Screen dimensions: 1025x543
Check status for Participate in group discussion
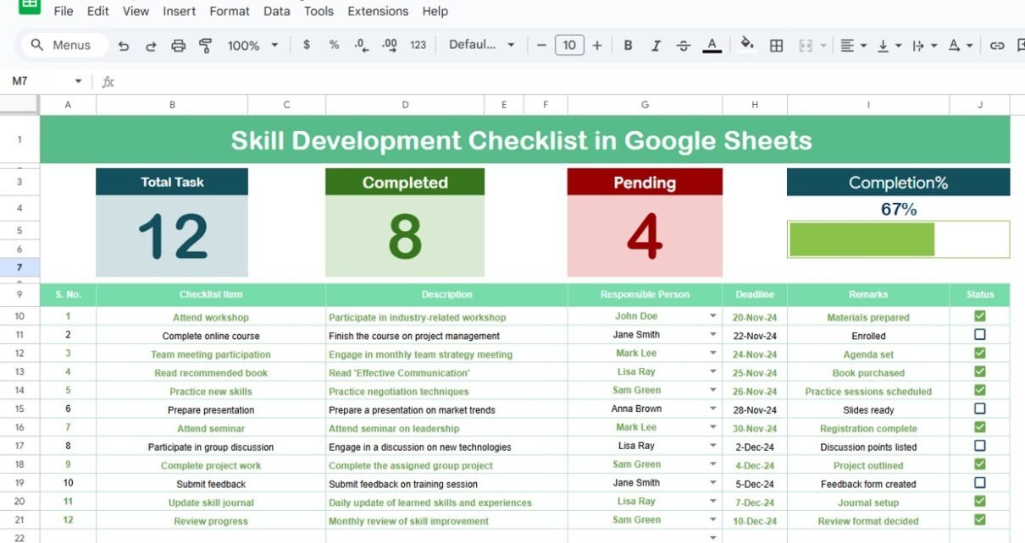tap(980, 446)
